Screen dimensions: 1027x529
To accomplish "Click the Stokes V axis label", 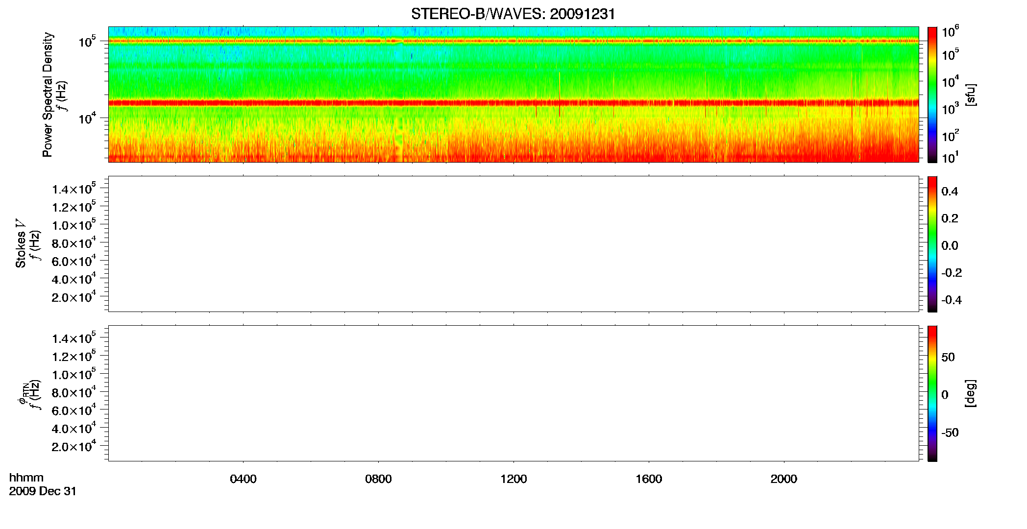I will 21,243.
